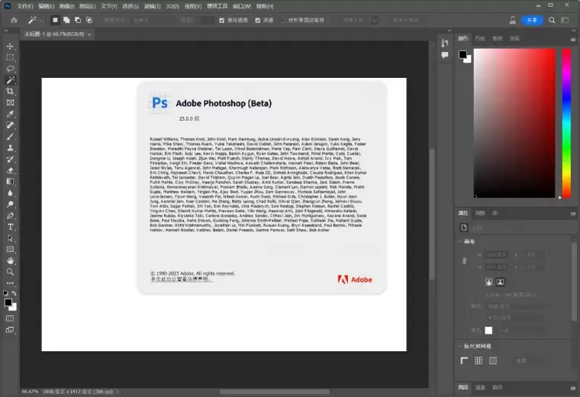Screen dimensions: 580x397
Task: Open the Comments panel icon in the dock
Action: (x=445, y=55)
